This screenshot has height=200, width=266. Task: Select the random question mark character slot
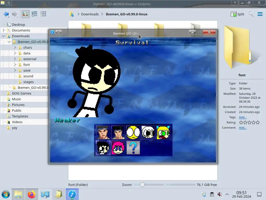133,148
